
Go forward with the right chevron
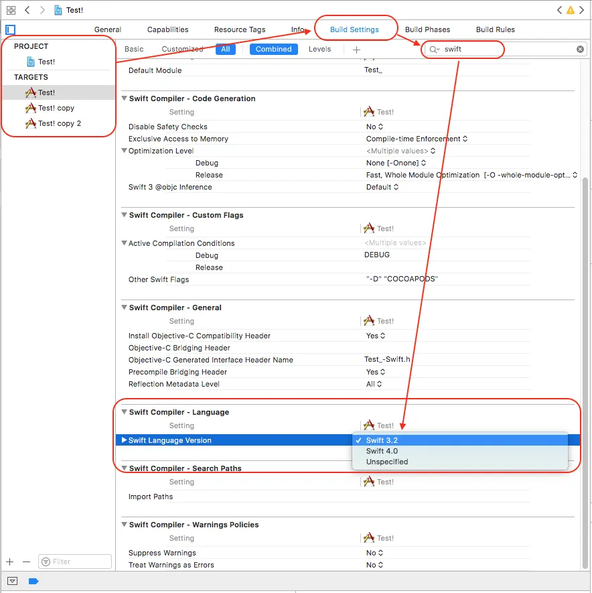tap(42, 10)
